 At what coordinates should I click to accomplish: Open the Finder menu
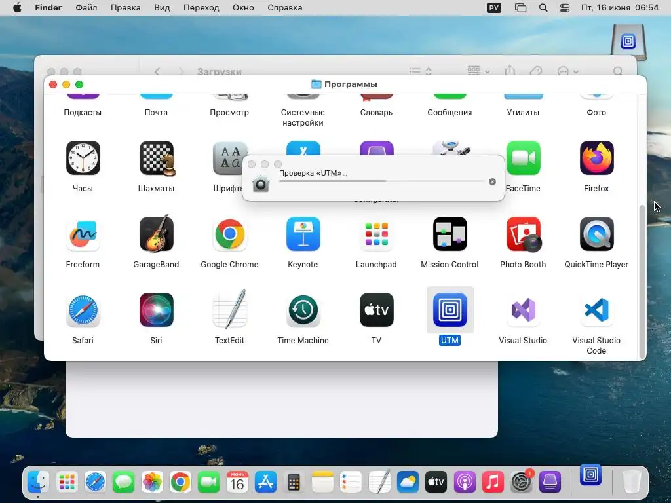tap(48, 8)
